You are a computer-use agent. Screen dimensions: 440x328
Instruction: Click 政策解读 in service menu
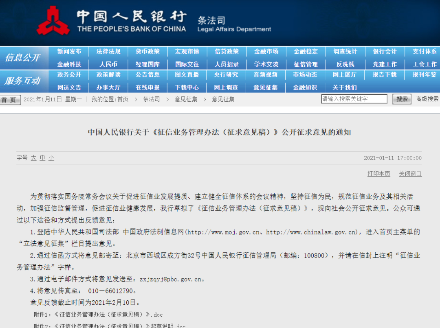coord(108,74)
